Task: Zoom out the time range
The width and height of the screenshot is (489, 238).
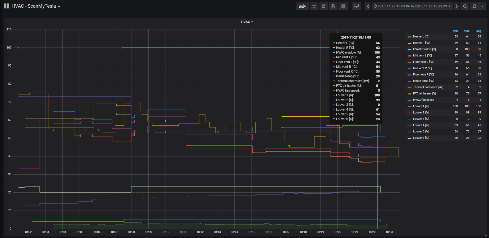Action: tap(465, 6)
